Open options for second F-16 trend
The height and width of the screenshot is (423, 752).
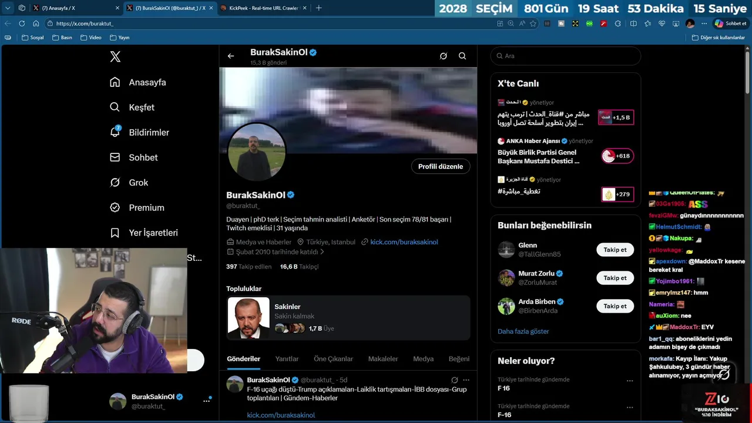pyautogui.click(x=630, y=407)
